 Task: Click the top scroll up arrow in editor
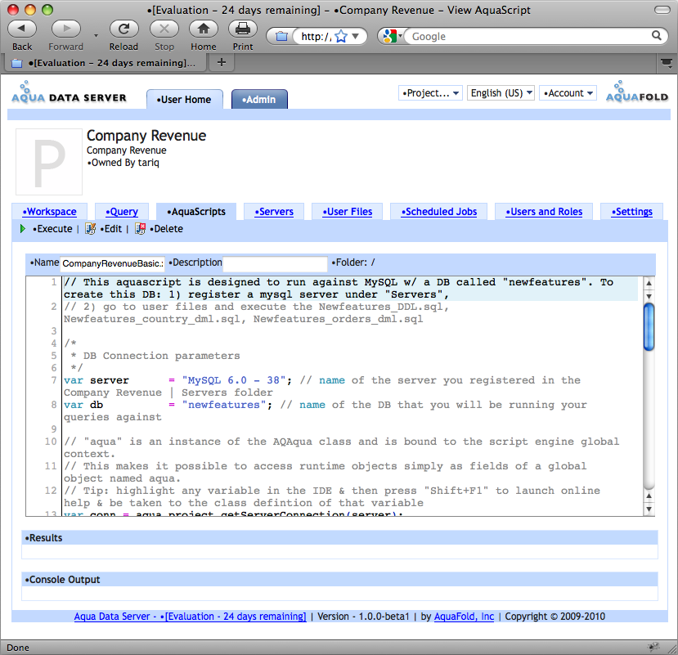(649, 283)
